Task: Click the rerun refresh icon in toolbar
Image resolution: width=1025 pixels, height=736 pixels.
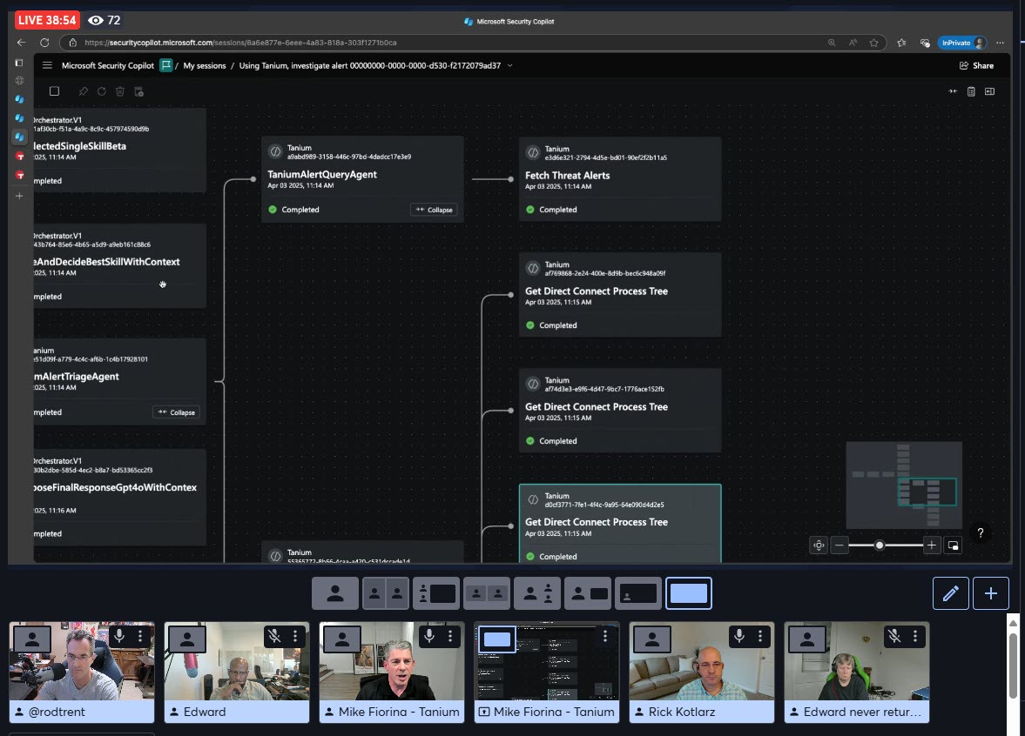Action: click(x=101, y=91)
